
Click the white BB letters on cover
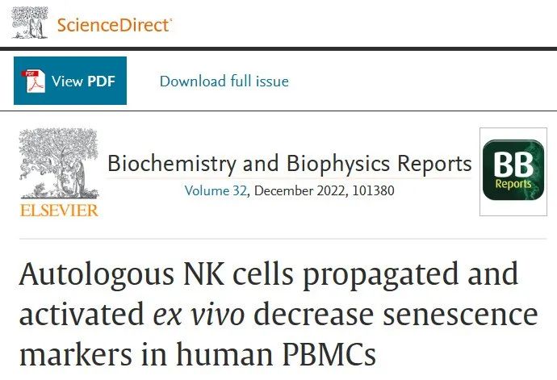tap(513, 165)
